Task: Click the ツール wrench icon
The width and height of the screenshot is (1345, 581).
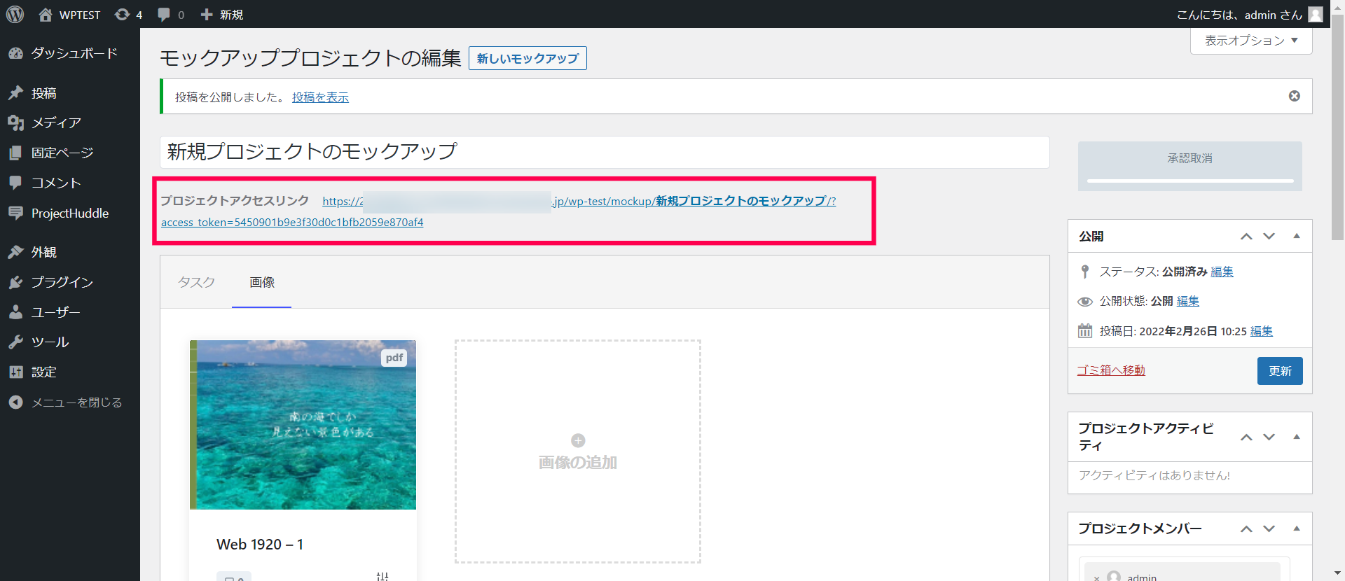Action: point(15,342)
